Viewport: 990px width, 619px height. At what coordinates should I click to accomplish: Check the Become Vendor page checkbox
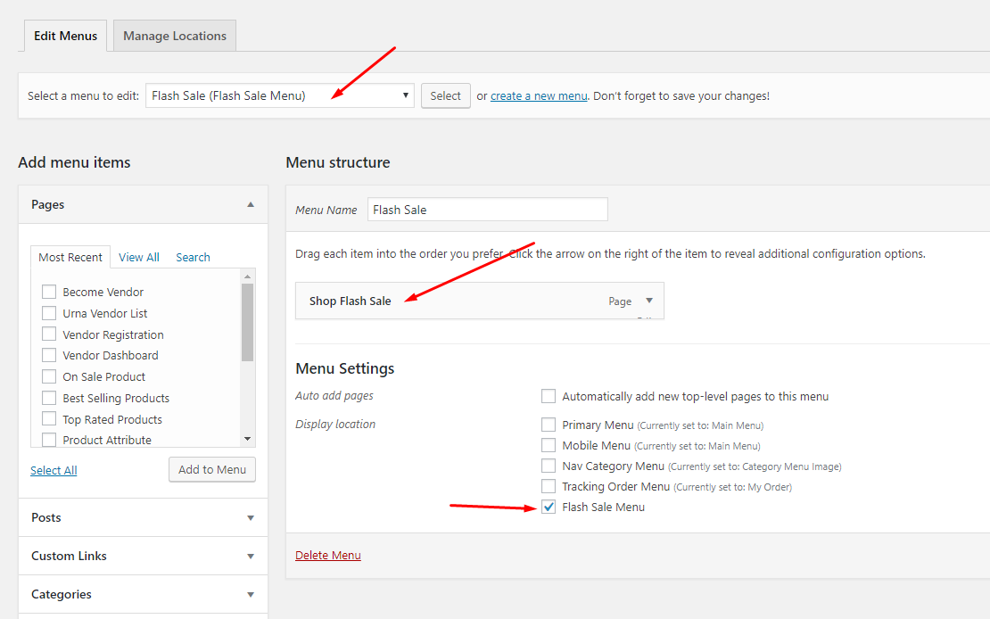point(49,292)
